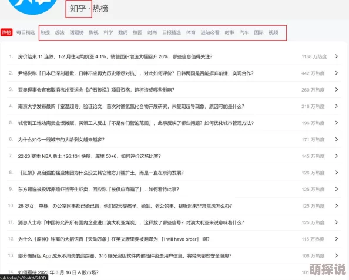Image resolution: width=349 pixels, height=280 pixels.
Task: Click chevron on NBA 勇士 row
Action: (337, 156)
